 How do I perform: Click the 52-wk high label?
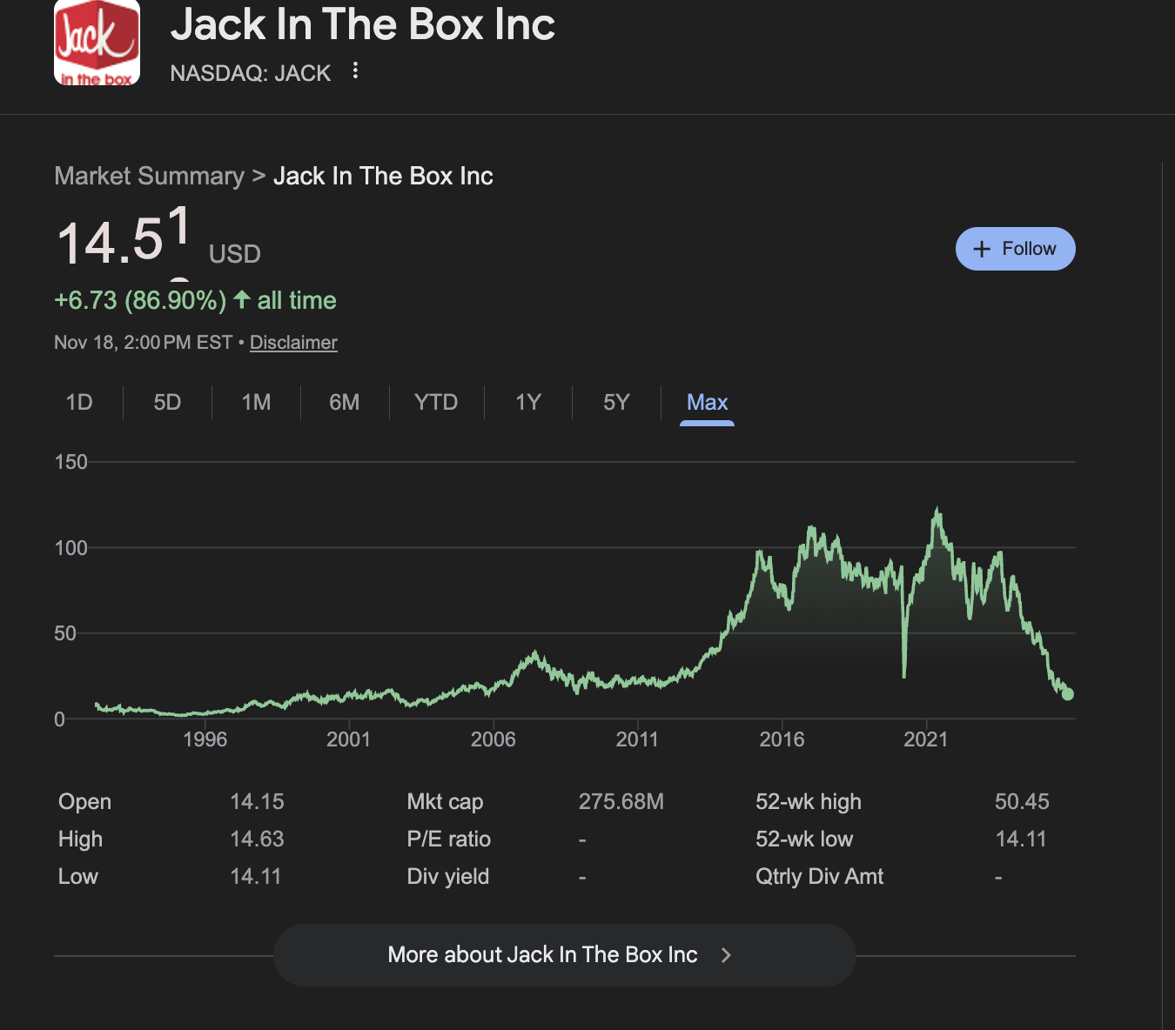click(809, 801)
